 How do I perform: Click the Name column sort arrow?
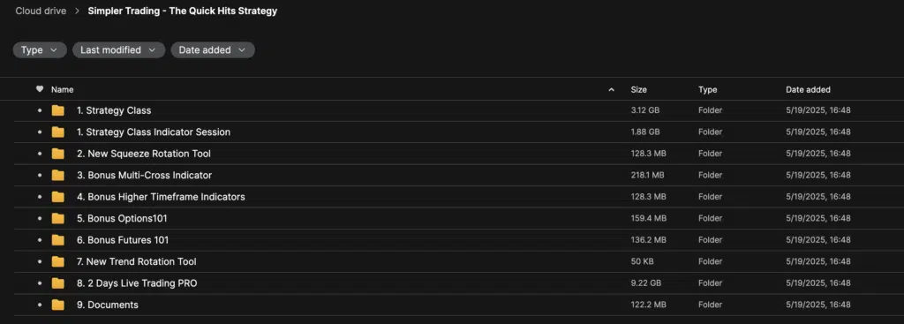[x=611, y=90]
